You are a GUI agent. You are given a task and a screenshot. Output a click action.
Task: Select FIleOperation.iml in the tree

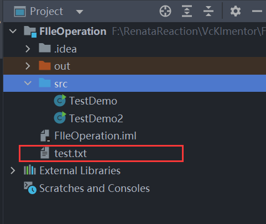(x=95, y=136)
